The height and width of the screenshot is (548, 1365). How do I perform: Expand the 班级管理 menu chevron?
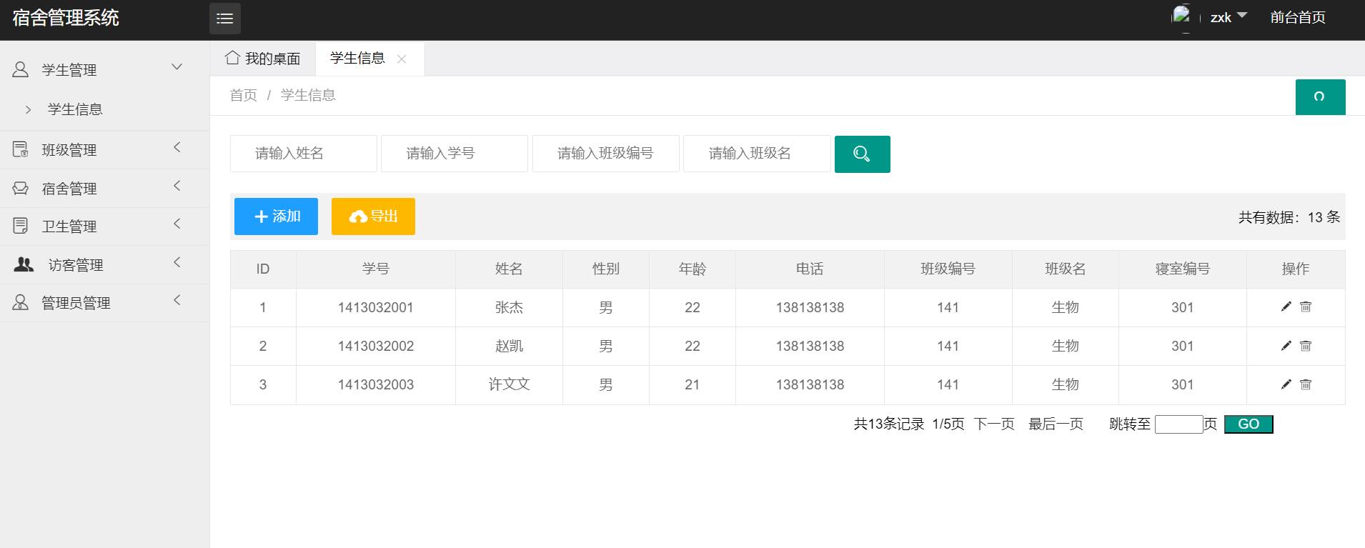click(177, 147)
